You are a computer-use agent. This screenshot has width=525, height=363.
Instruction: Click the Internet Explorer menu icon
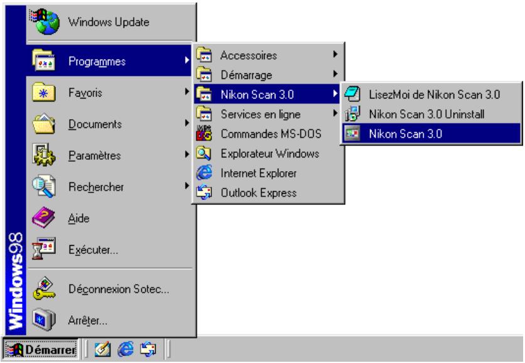[x=204, y=172]
